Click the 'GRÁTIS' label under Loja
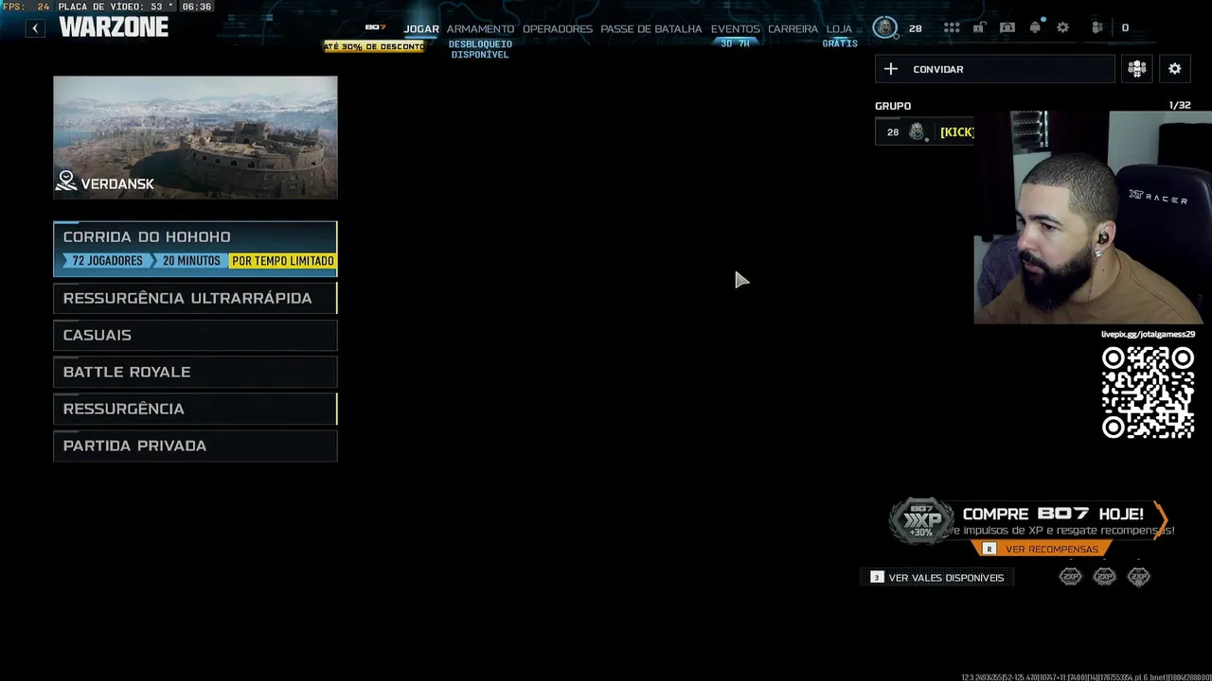The image size is (1212, 681). (x=840, y=44)
